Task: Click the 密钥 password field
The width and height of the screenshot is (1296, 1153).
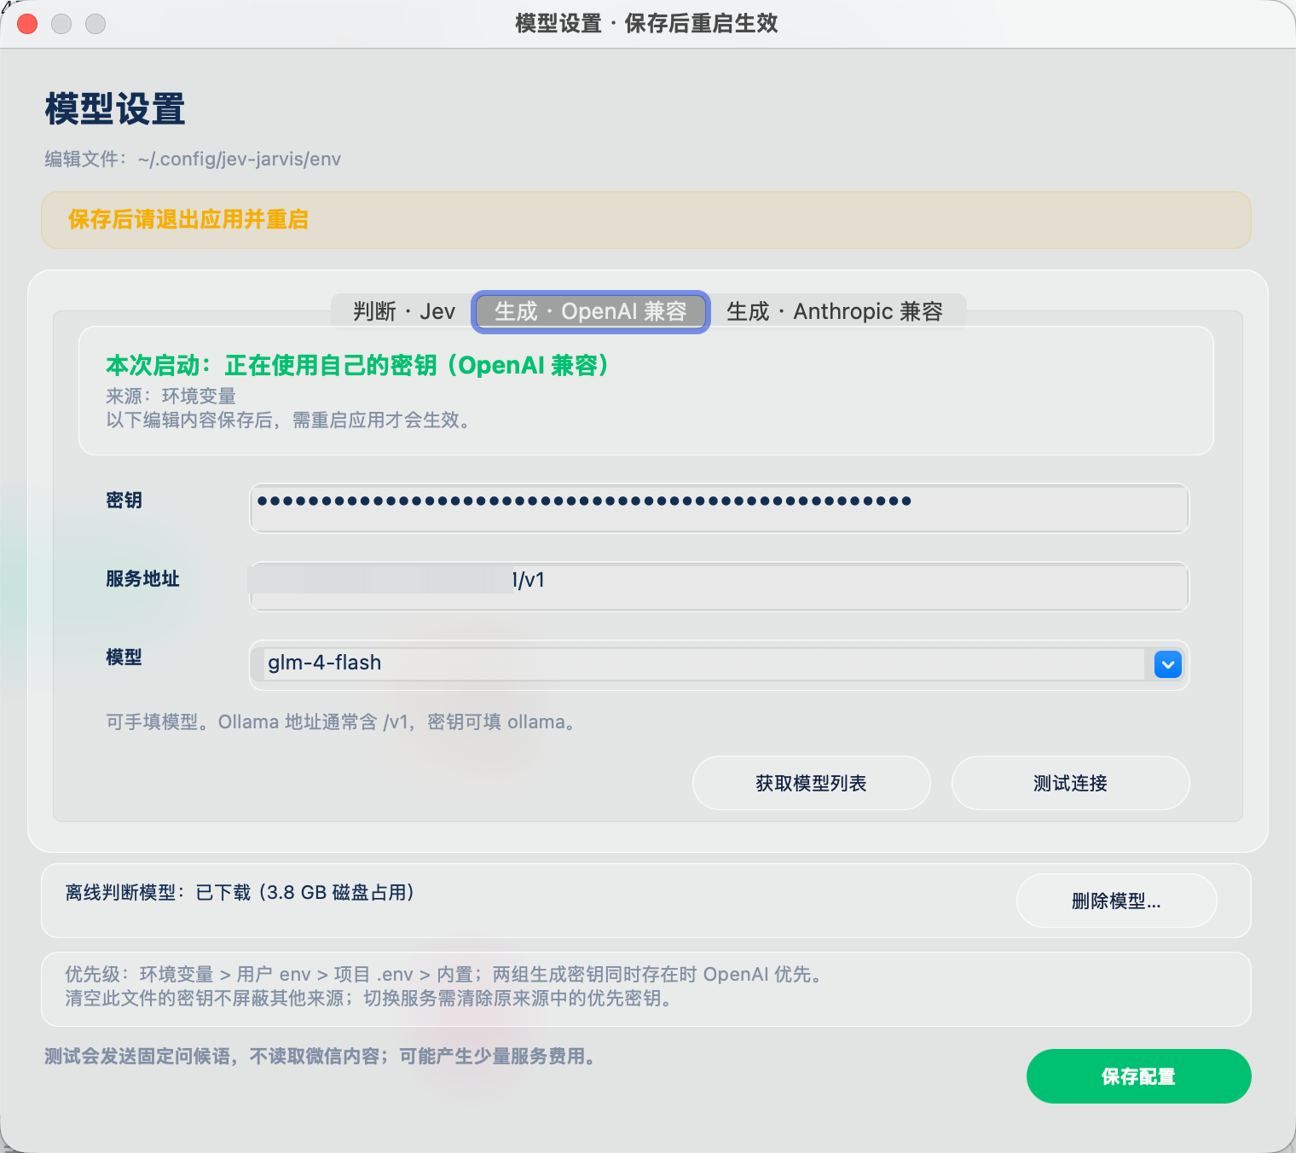Action: click(x=719, y=508)
